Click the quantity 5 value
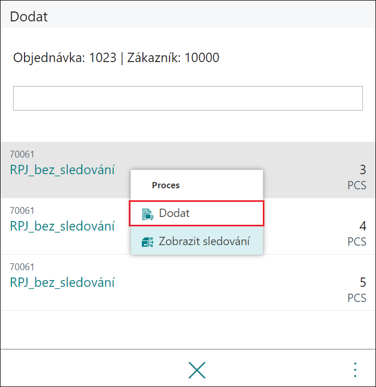 pos(362,282)
